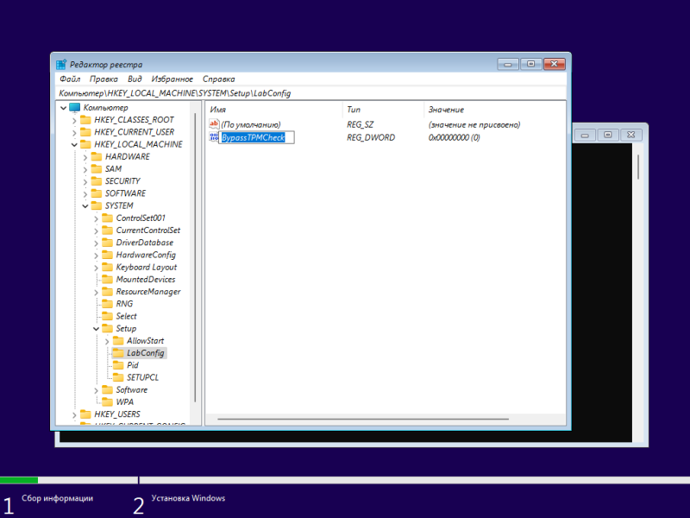Click the Registry Editor title bar icon
This screenshot has height=518, width=690.
(x=61, y=64)
